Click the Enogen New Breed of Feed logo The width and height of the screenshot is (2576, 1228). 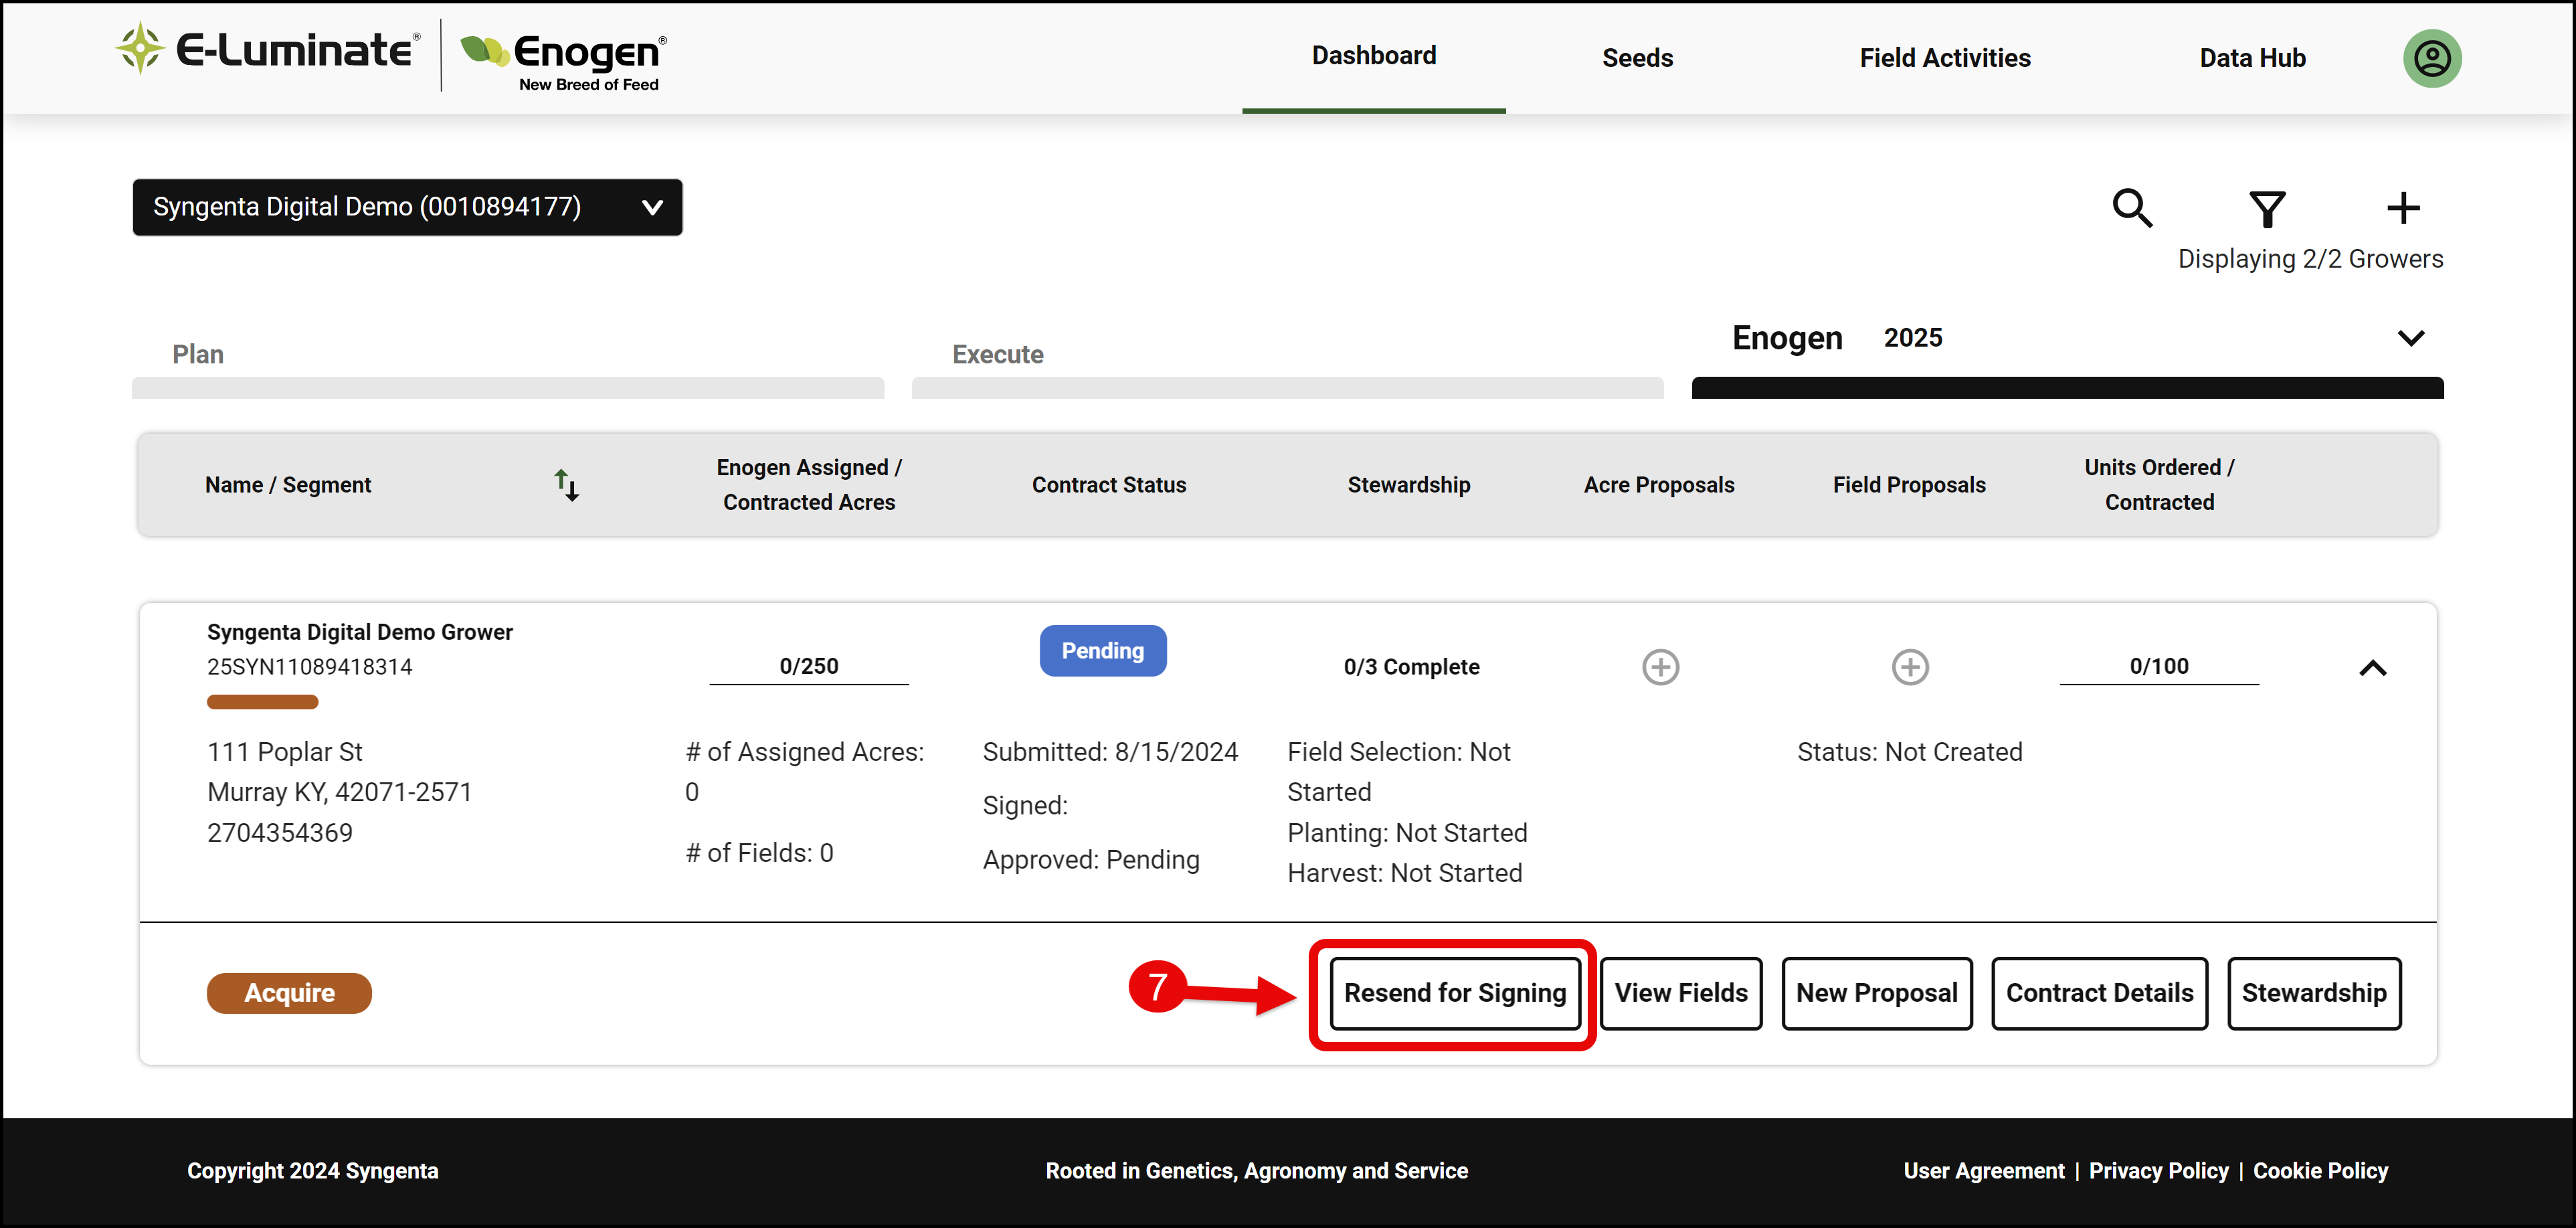pyautogui.click(x=563, y=60)
